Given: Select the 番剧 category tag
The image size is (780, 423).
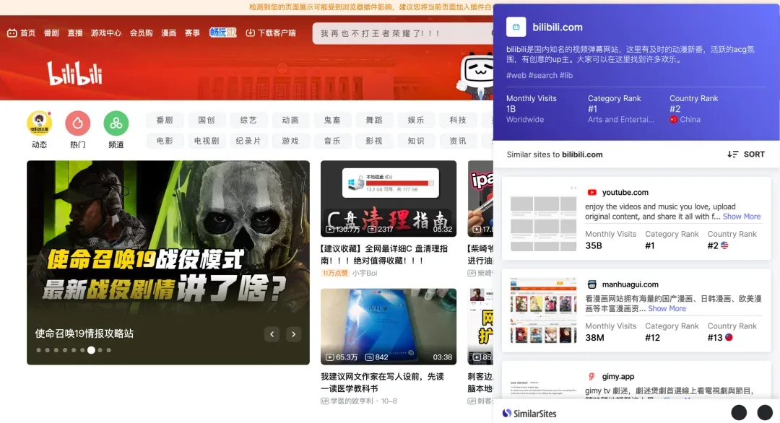Looking at the screenshot, I should pyautogui.click(x=165, y=121).
